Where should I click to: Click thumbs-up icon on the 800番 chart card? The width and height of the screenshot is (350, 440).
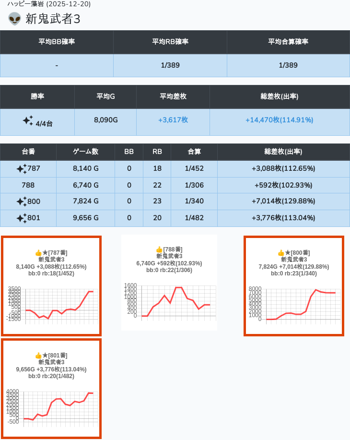[x=281, y=253]
